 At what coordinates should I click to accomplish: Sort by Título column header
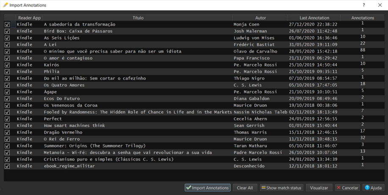pos(138,18)
